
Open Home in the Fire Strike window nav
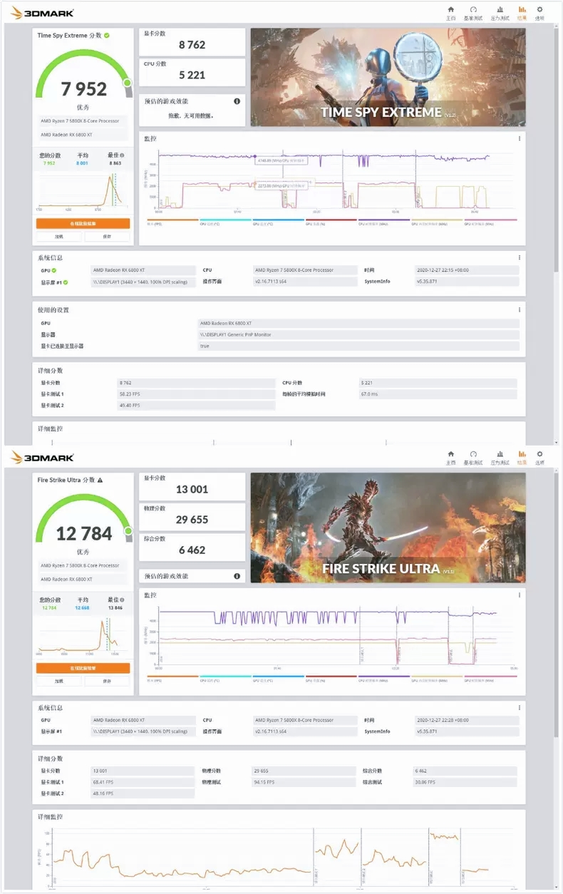450,457
